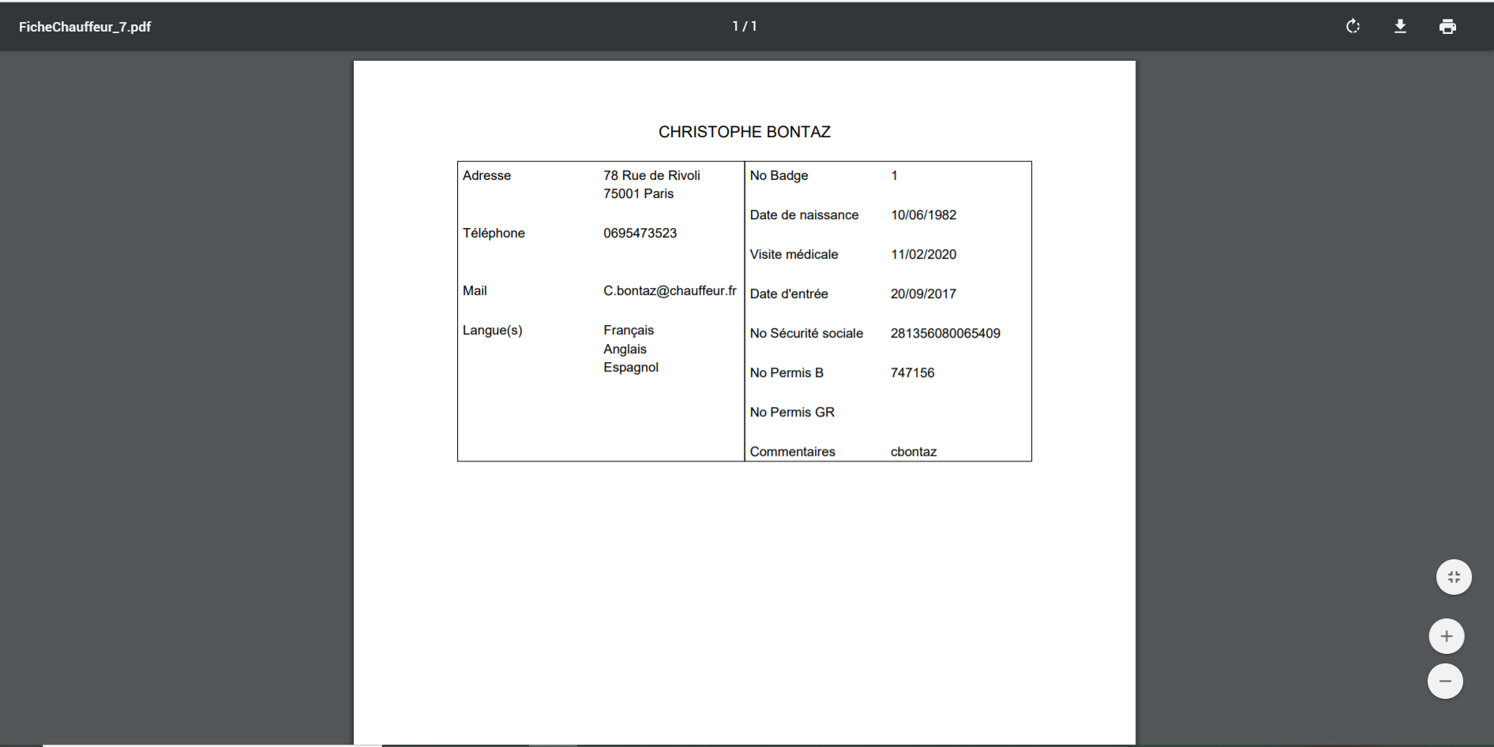The width and height of the screenshot is (1494, 747).
Task: Rotate the PDF page clockwise
Action: tap(1353, 26)
